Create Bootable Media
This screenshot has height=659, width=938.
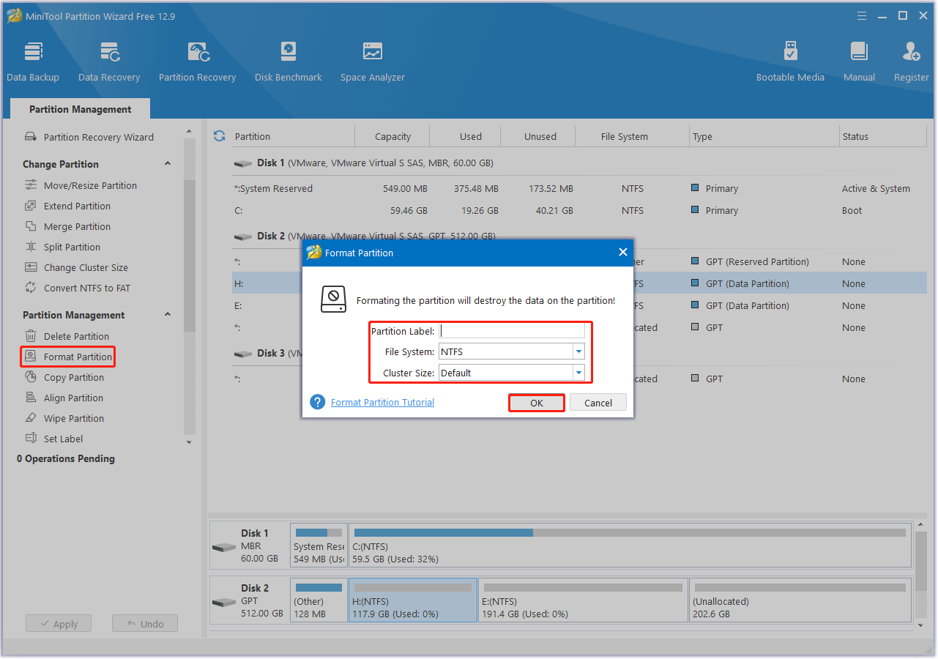click(790, 62)
